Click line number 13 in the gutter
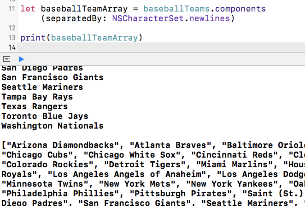This screenshot has width=305, height=206. [x=12, y=37]
